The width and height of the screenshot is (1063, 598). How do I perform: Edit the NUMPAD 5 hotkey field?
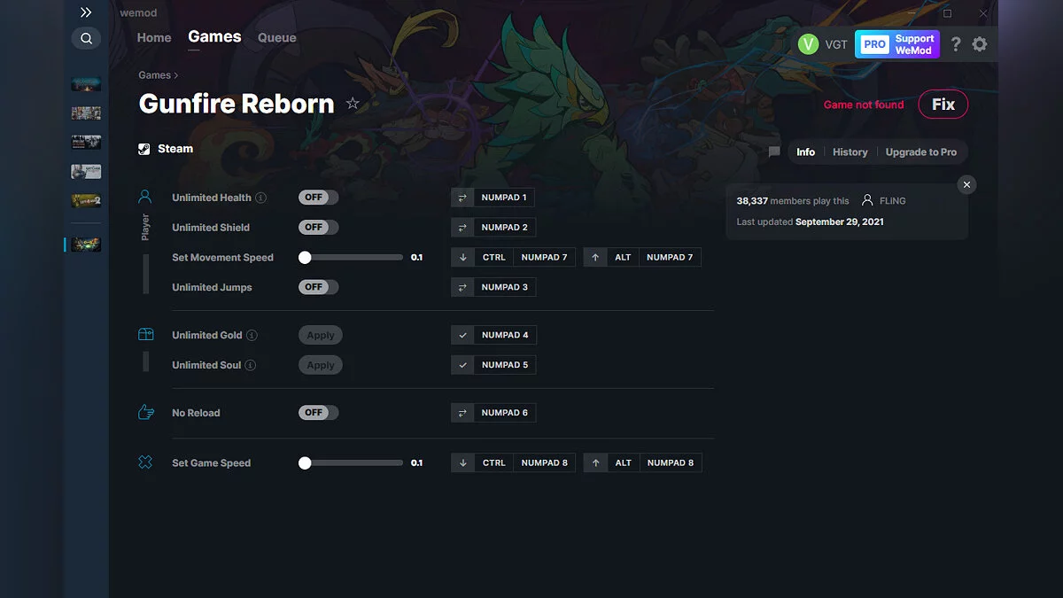point(505,365)
